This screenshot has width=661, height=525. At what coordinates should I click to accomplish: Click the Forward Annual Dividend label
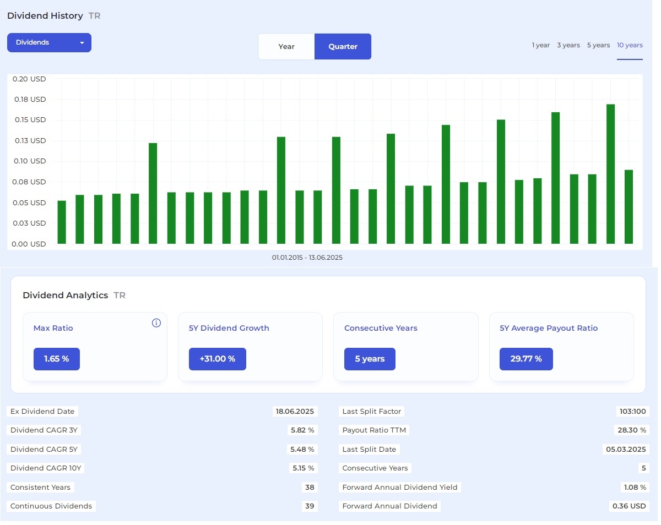tap(389, 506)
